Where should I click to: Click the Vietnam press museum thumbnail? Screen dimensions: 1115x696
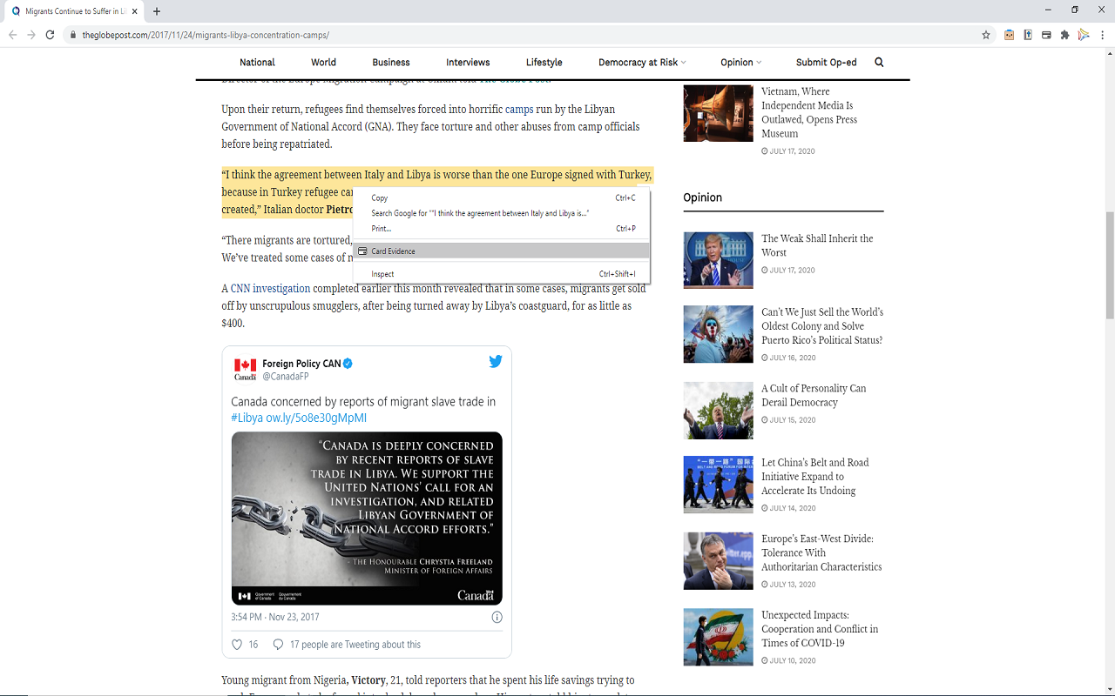719,113
